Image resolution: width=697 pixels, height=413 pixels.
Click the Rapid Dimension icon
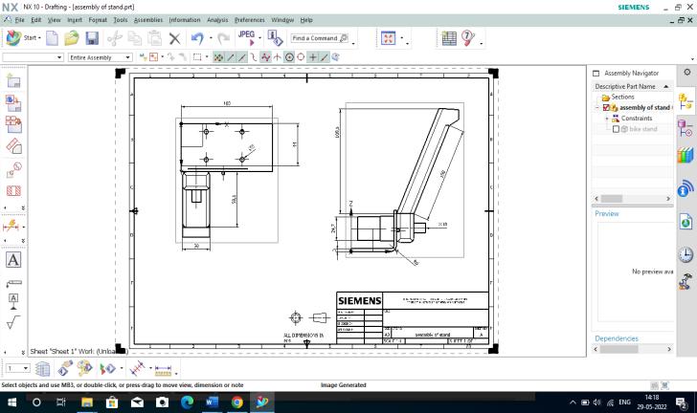(11, 227)
